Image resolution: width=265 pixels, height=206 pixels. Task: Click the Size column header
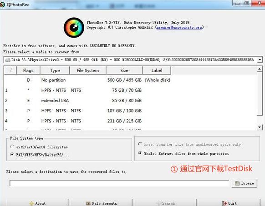[124, 70]
